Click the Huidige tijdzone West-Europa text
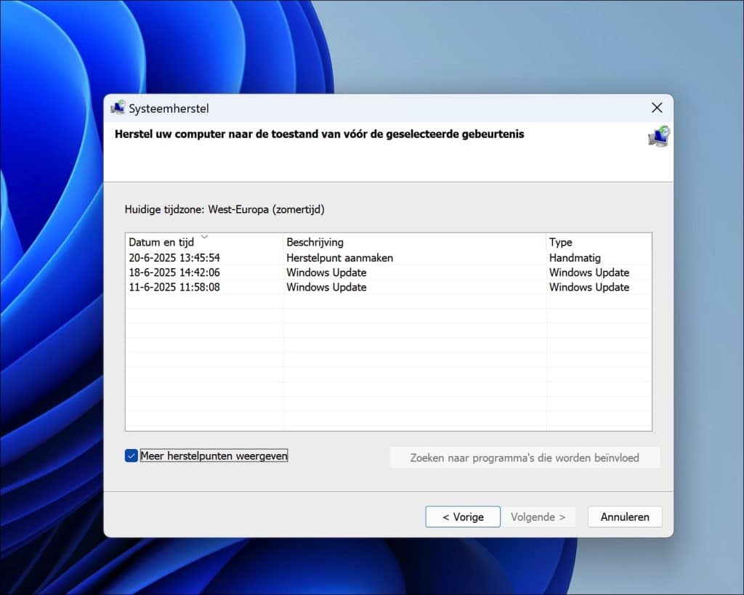The image size is (744, 595). pyautogui.click(x=225, y=209)
